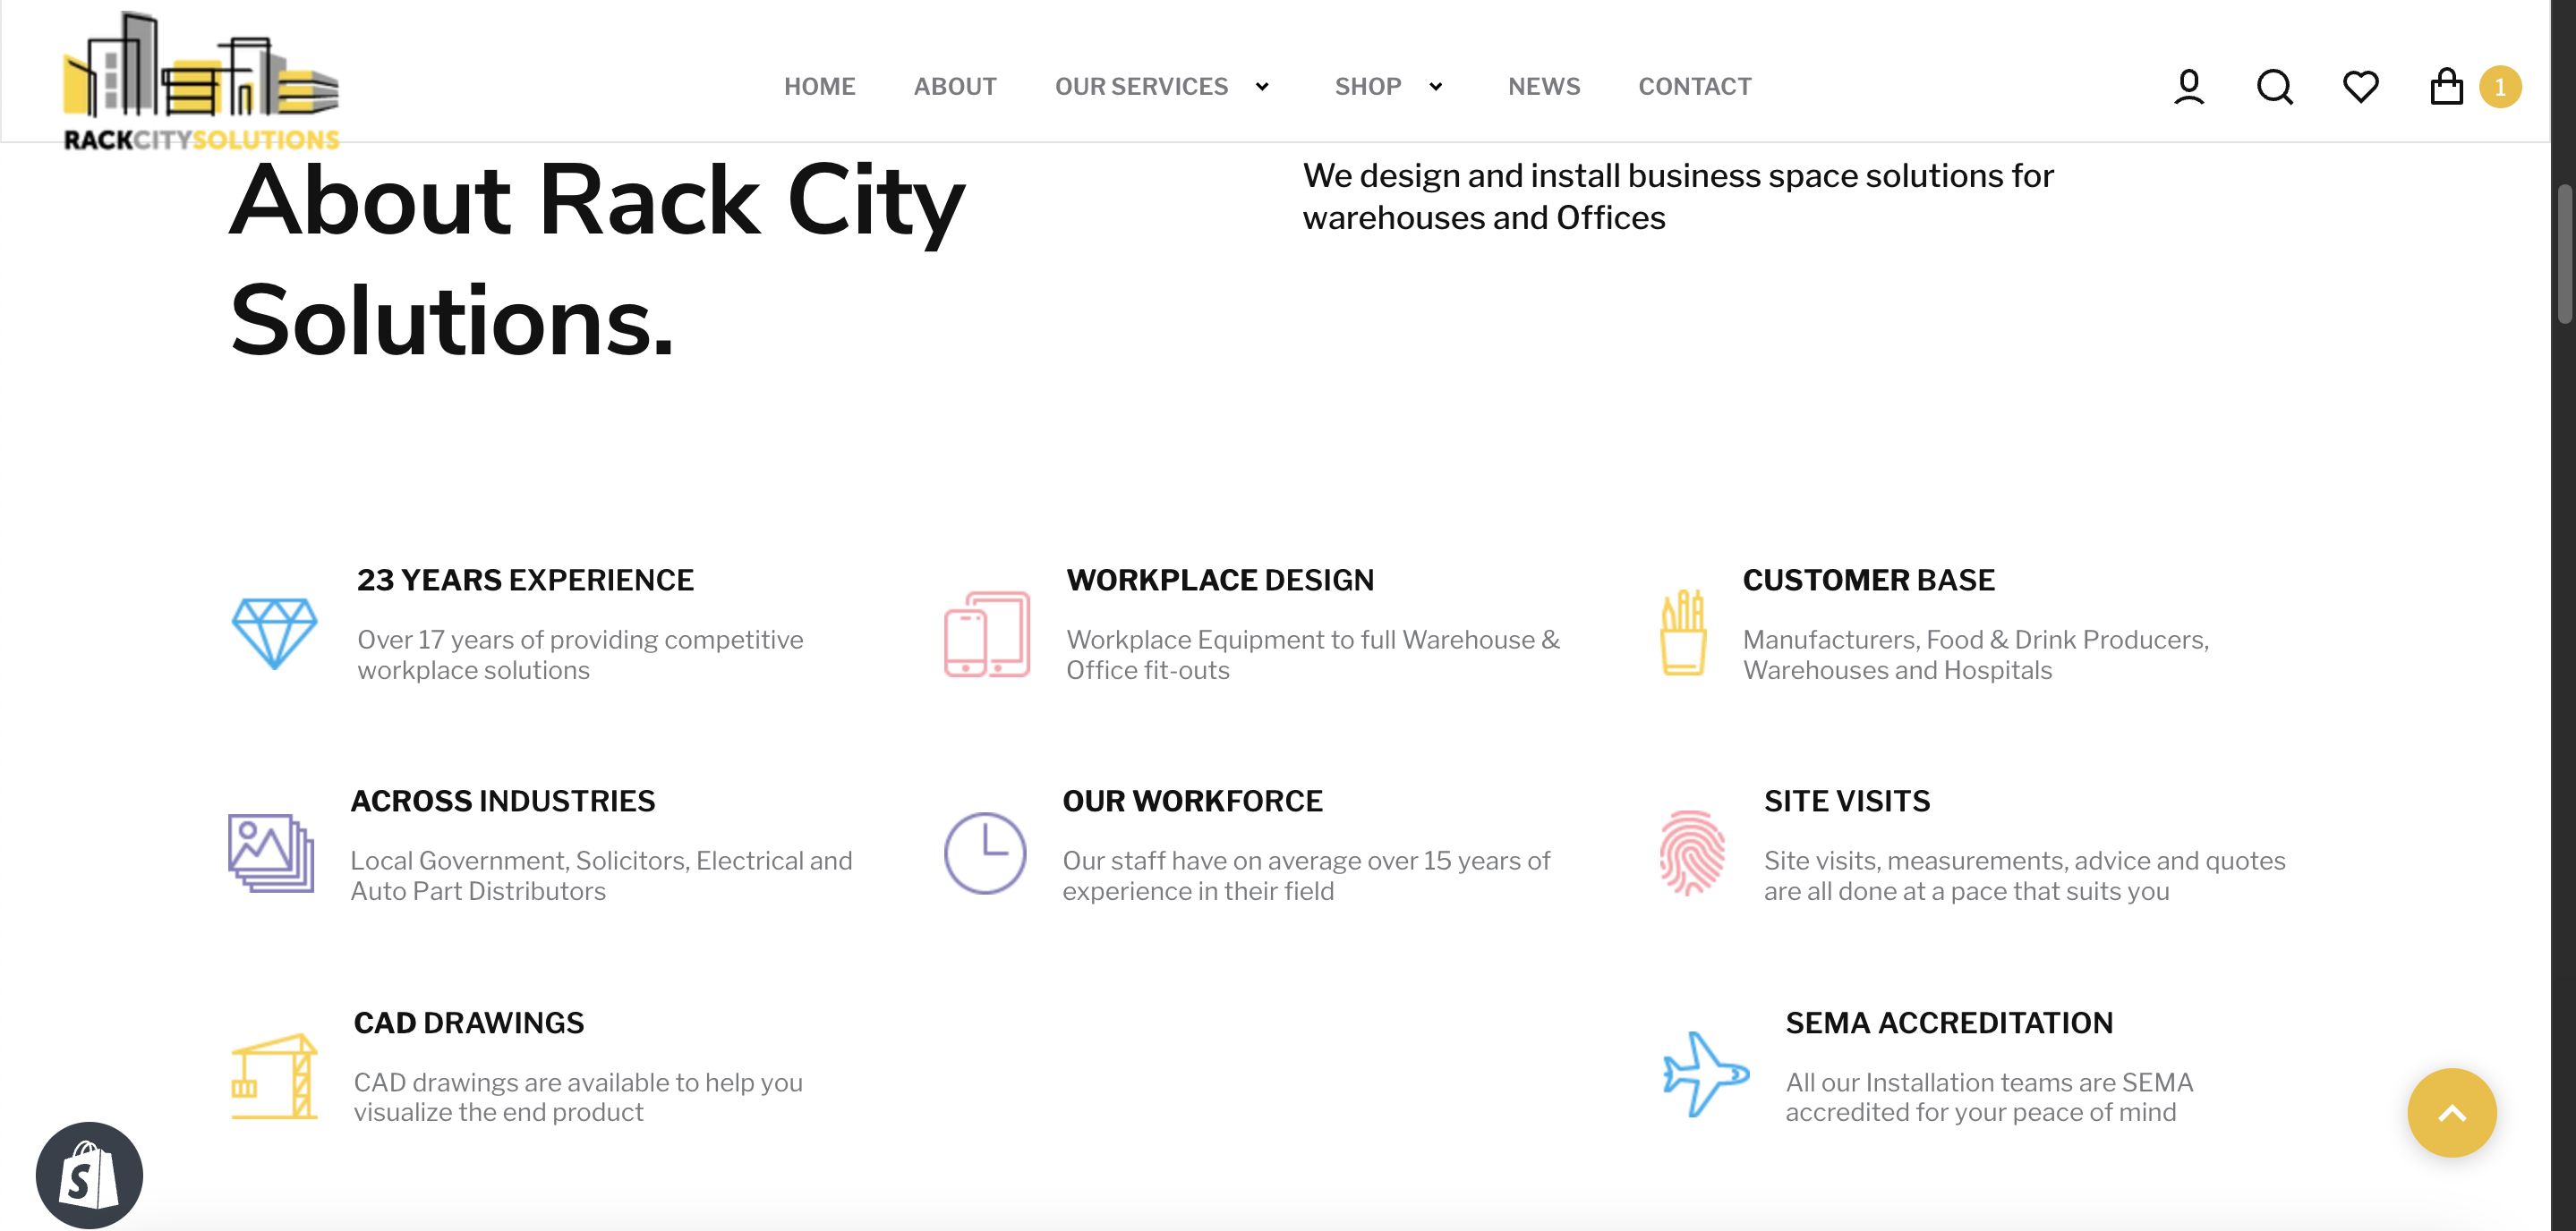The width and height of the screenshot is (2576, 1231).
Task: Click the yellow back-to-top arrow button
Action: tap(2451, 1112)
